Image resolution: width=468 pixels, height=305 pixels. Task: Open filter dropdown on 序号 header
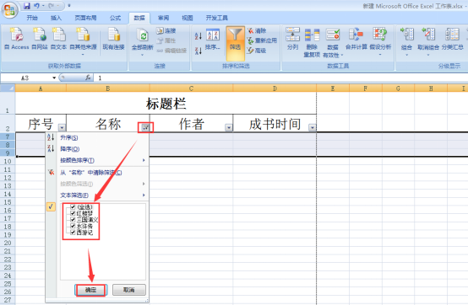(x=62, y=128)
